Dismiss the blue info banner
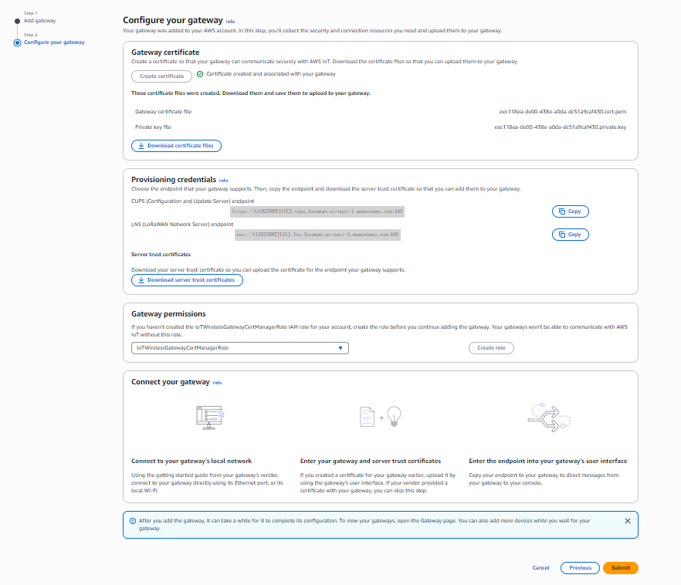The height and width of the screenshot is (585, 681). (x=627, y=521)
